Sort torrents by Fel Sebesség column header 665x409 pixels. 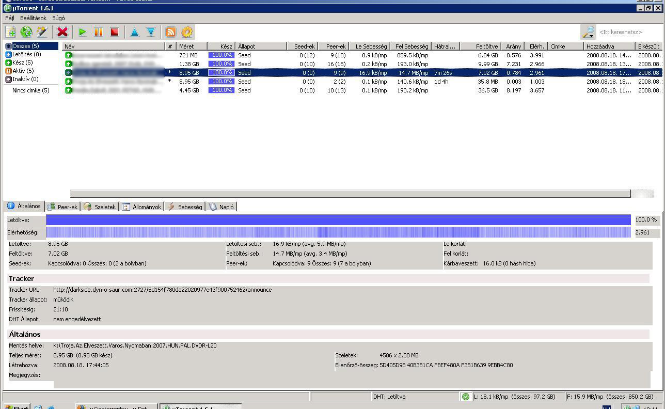pos(411,46)
